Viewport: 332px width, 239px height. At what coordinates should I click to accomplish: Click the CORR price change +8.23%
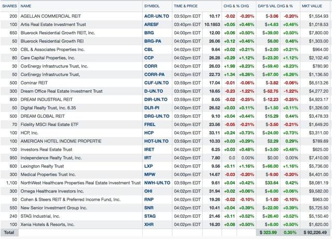coord(246,66)
